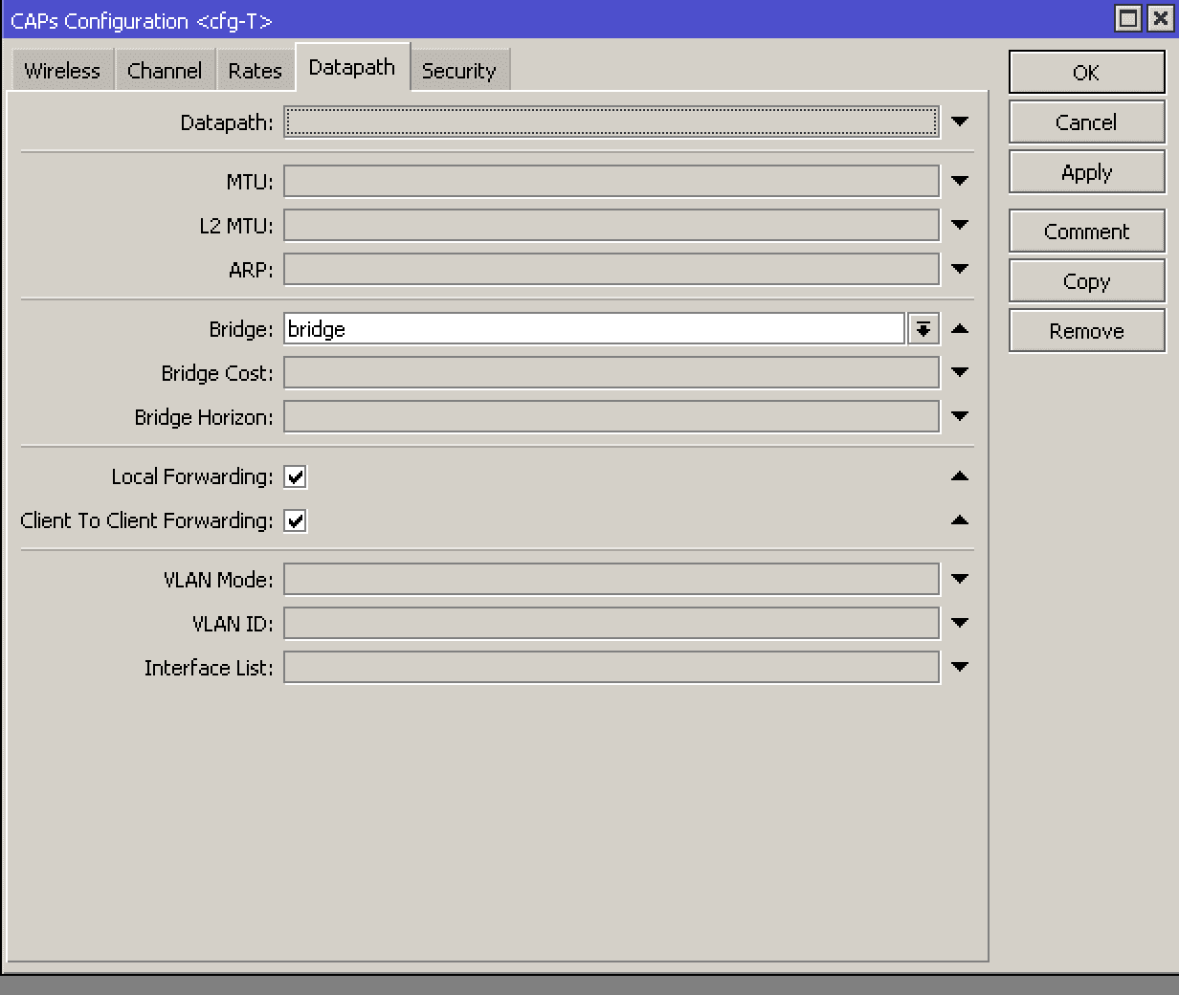Screen dimensions: 1179x995
Task: Expand the L2 MTU field arrow
Action: point(960,225)
